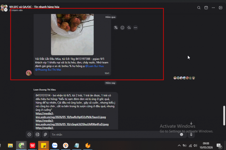Click sender name Loan Duong Thi Xieu
Screen dimensions: 226x150
pyautogui.click(x=44, y=90)
